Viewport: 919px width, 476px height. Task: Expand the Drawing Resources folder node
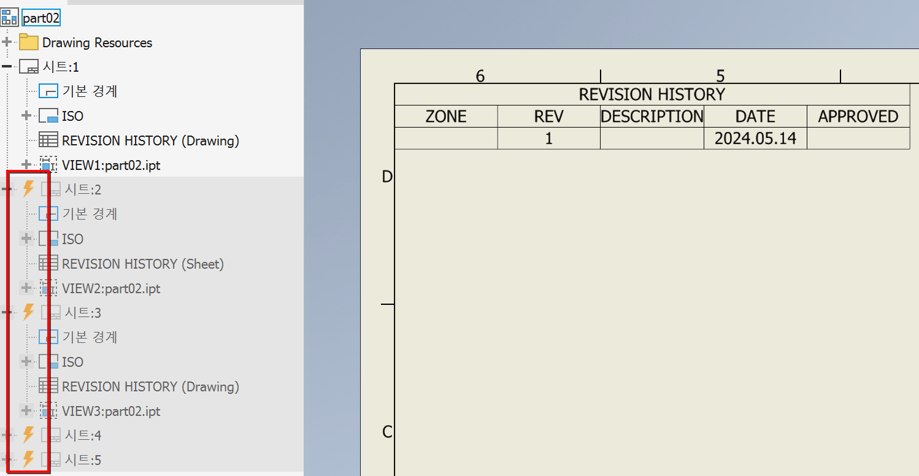point(6,42)
